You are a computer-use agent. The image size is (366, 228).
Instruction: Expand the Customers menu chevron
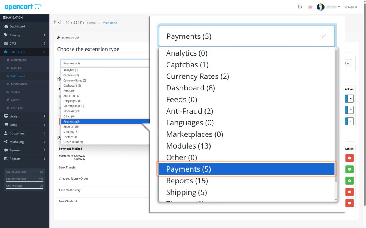(x=45, y=133)
